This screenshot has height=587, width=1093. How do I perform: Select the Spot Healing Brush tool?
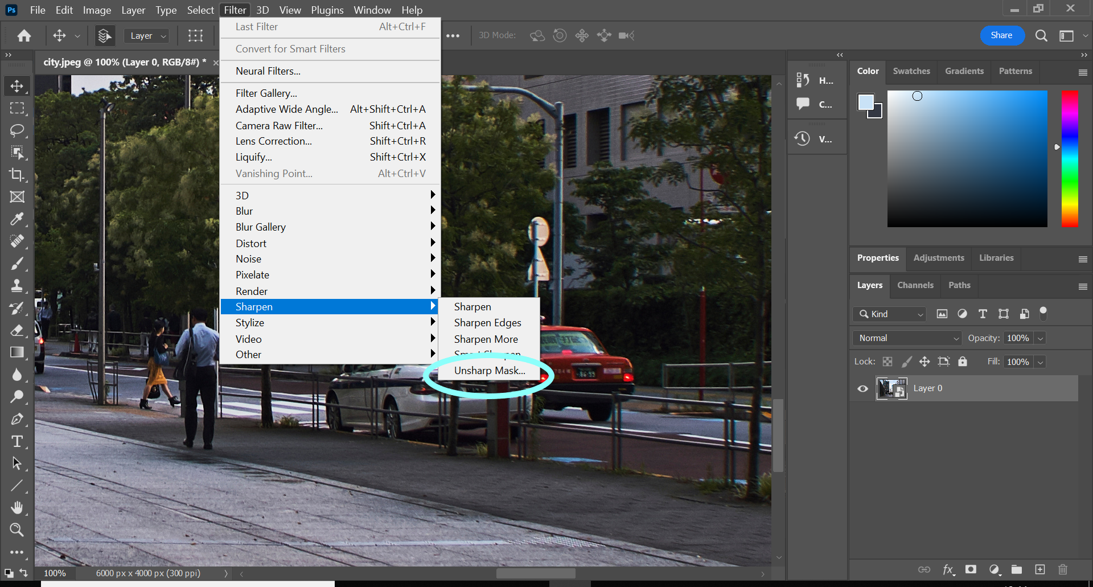coord(17,241)
